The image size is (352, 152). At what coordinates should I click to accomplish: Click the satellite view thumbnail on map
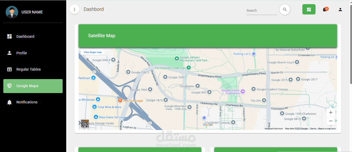85,123
